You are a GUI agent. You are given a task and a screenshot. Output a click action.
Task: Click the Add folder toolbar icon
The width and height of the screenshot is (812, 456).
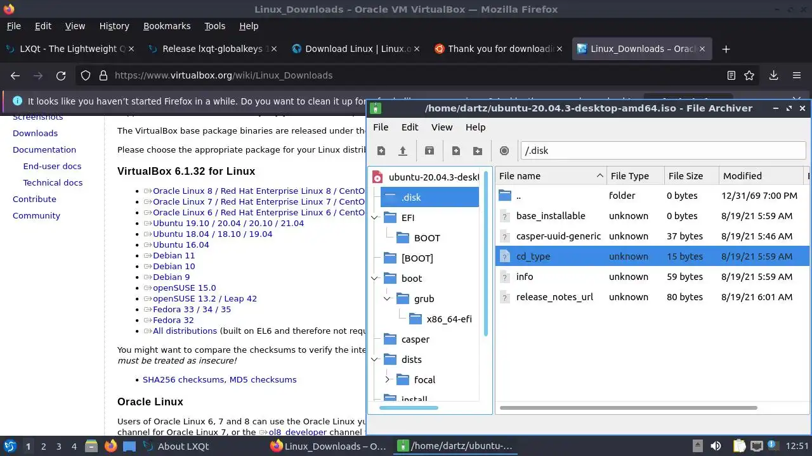[478, 151]
